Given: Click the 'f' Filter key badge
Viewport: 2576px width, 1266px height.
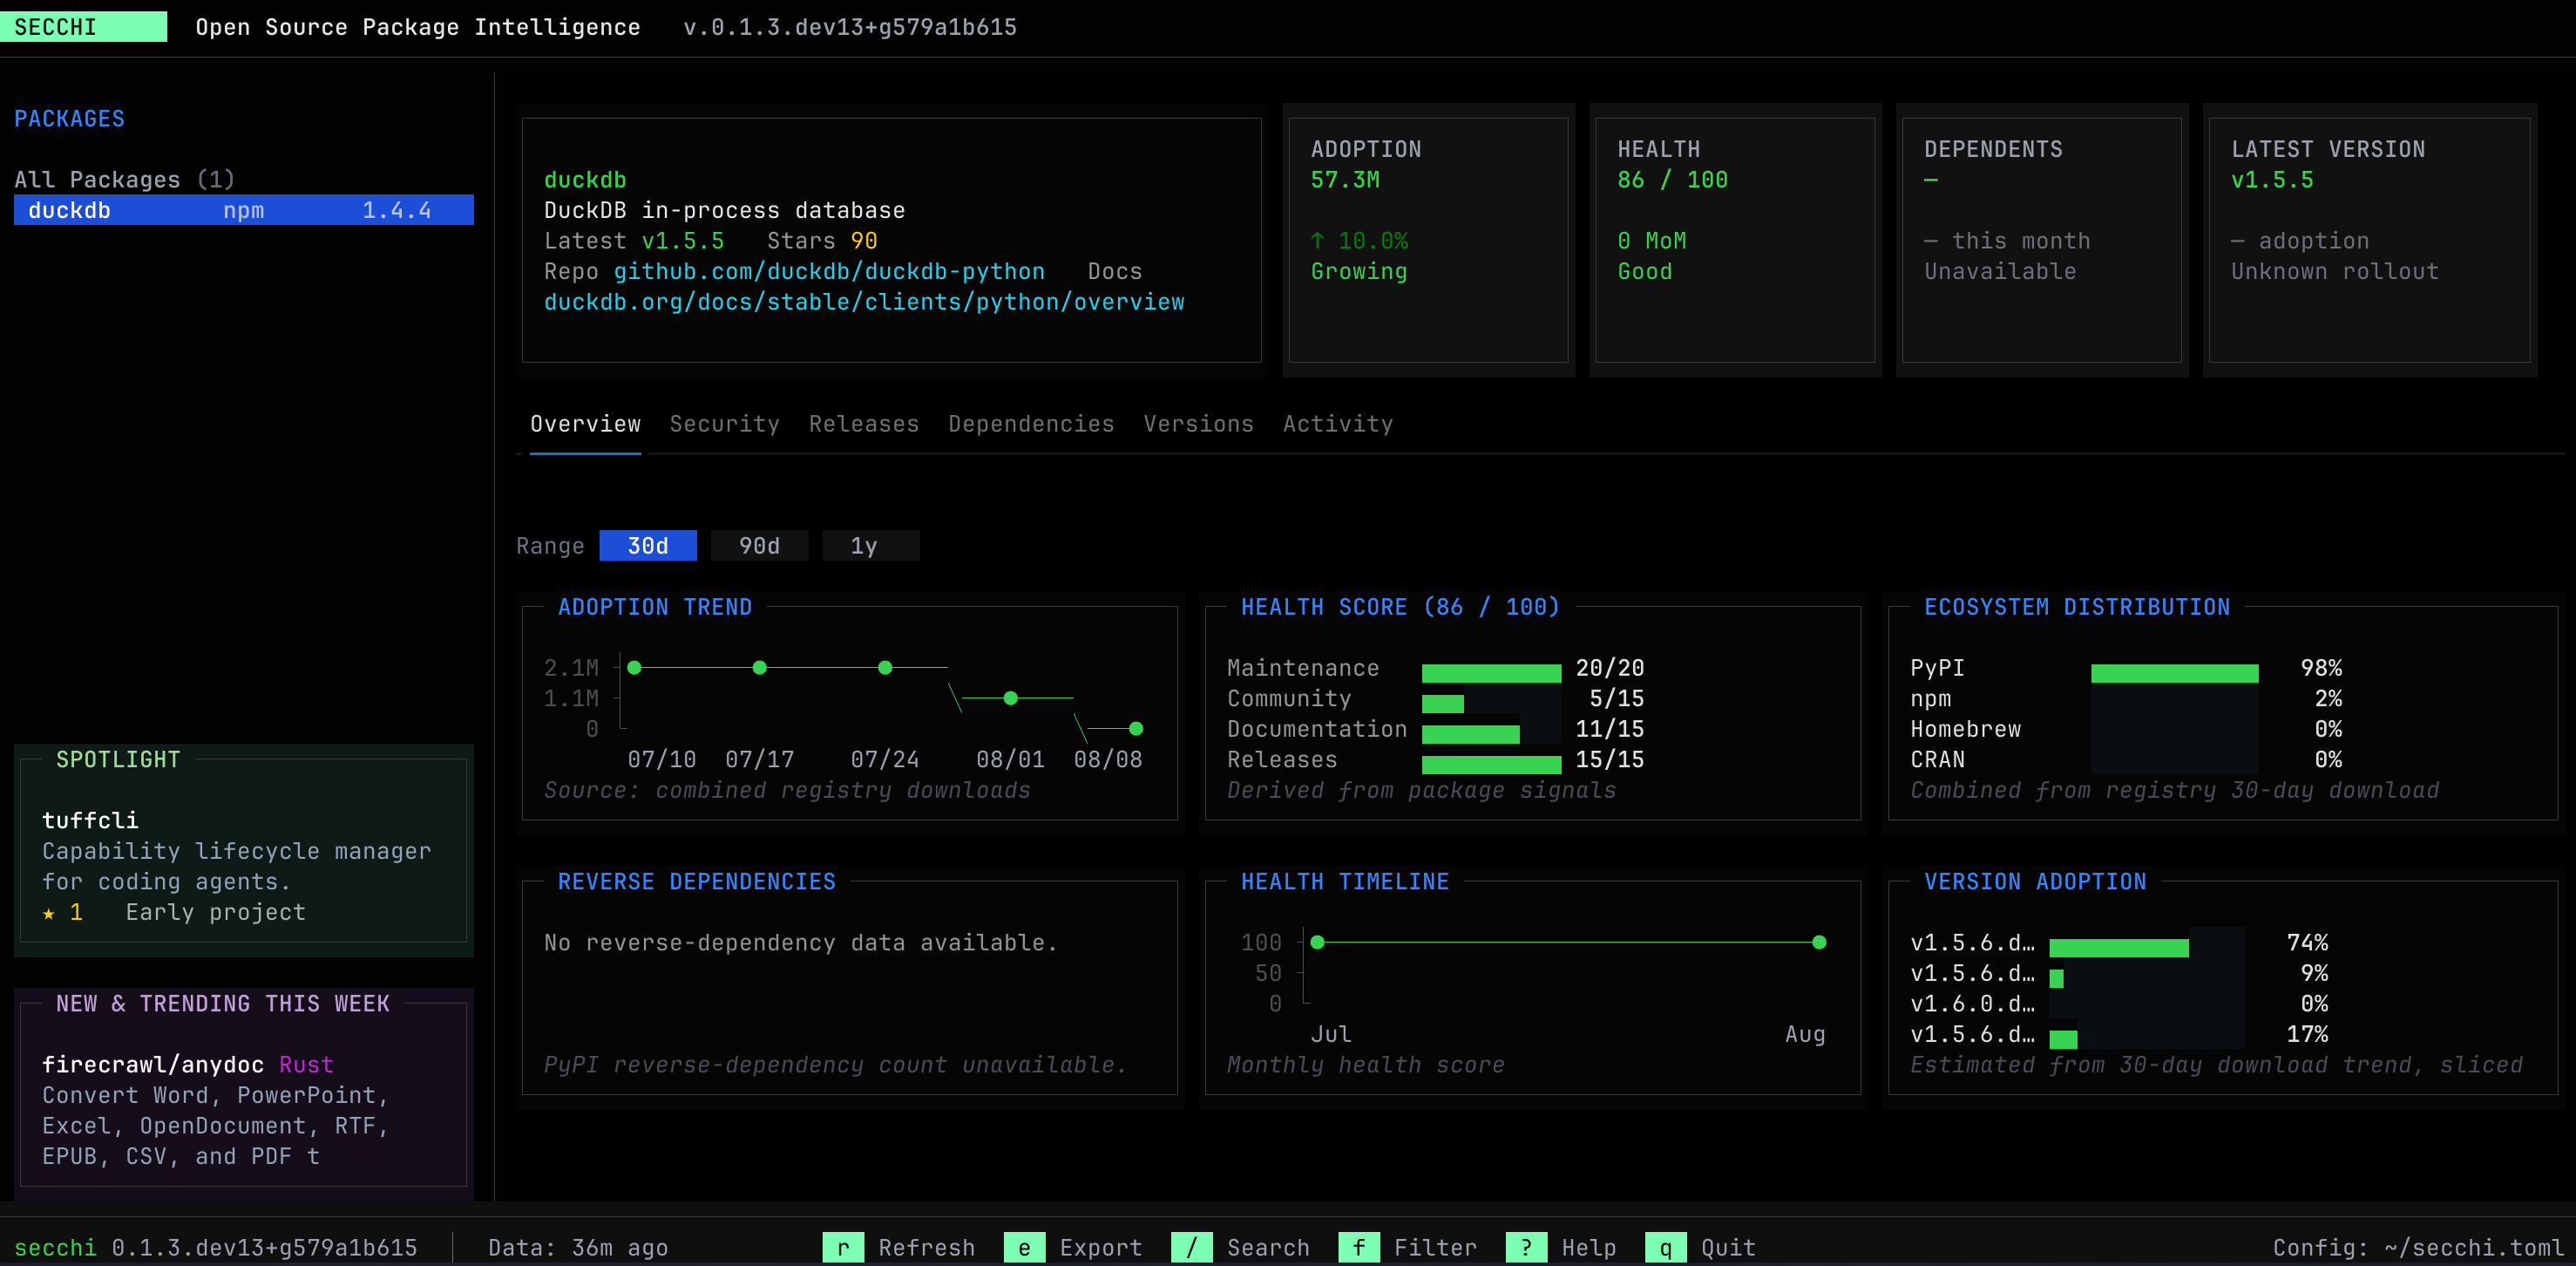Looking at the screenshot, I should [x=1359, y=1247].
